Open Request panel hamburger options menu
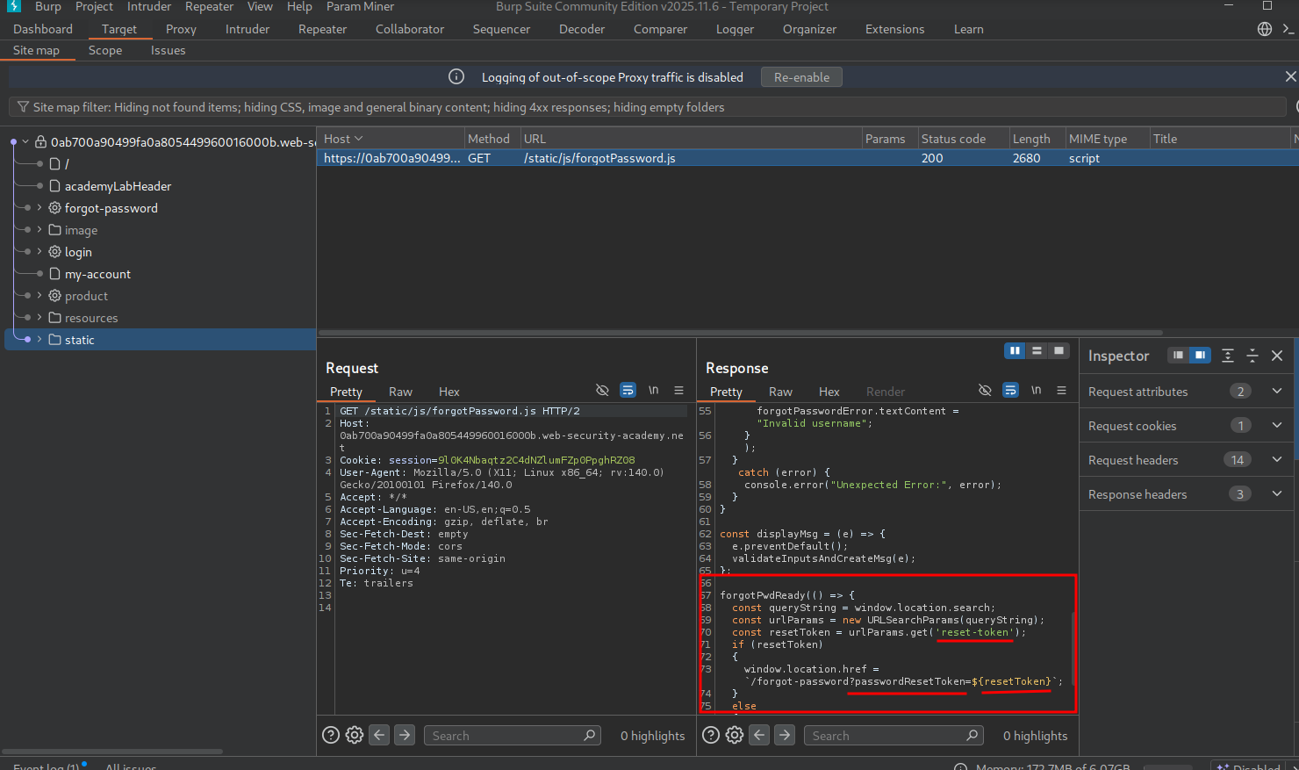Screen dimensions: 1299x770 678,390
